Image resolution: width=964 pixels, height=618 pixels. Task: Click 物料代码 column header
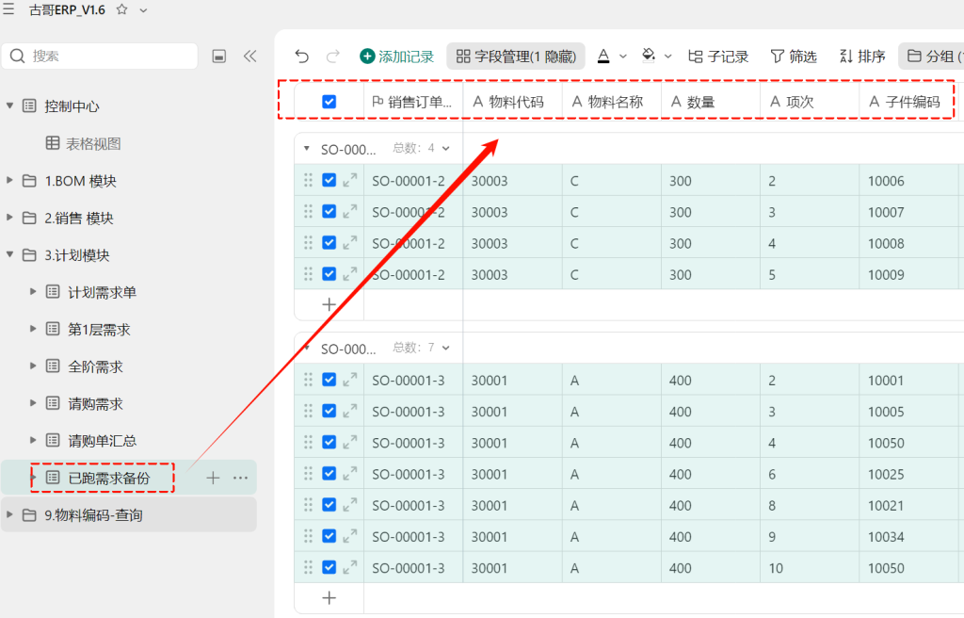[512, 102]
